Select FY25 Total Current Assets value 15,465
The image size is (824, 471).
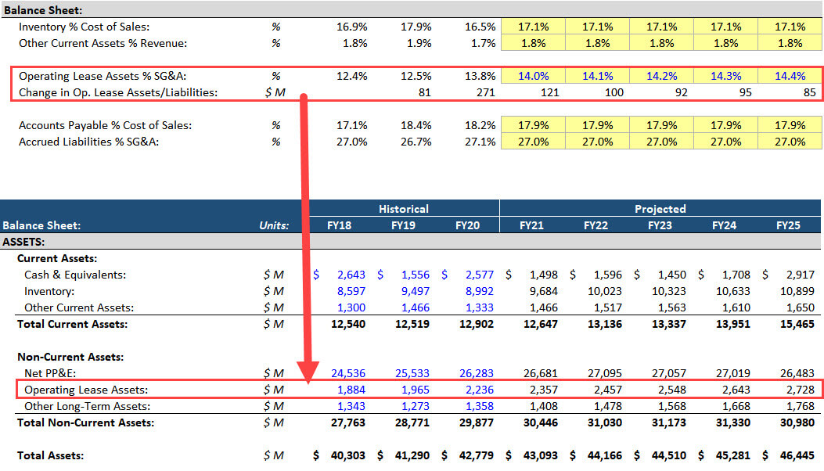pyautogui.click(x=797, y=325)
